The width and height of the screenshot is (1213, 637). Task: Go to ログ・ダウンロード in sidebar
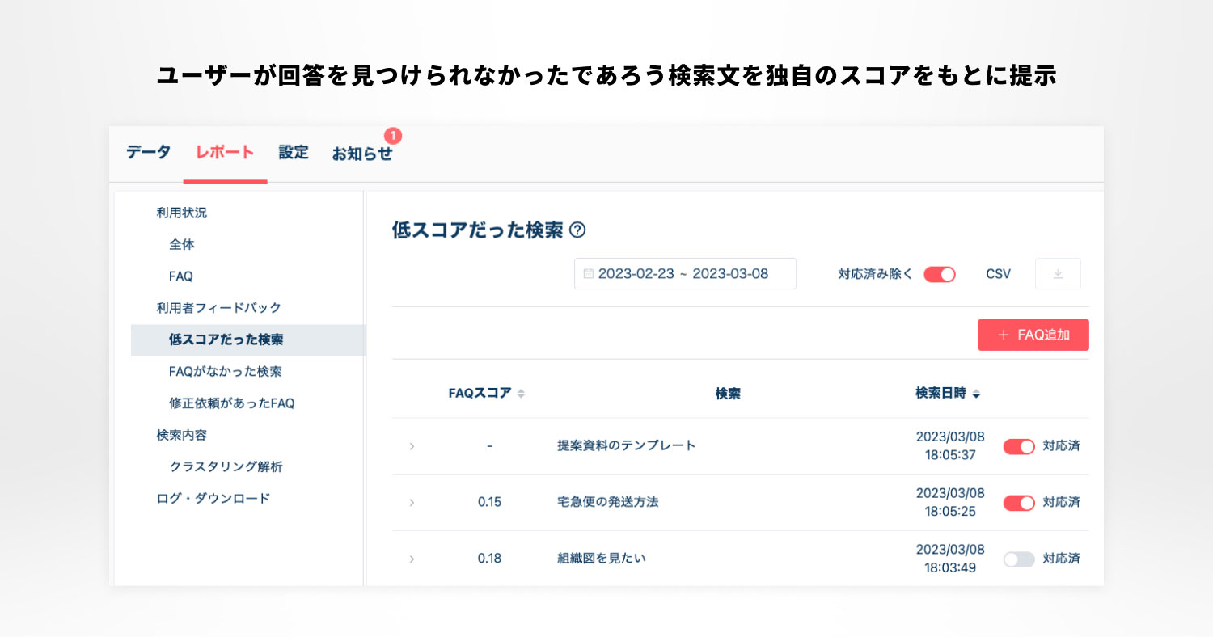click(x=213, y=499)
